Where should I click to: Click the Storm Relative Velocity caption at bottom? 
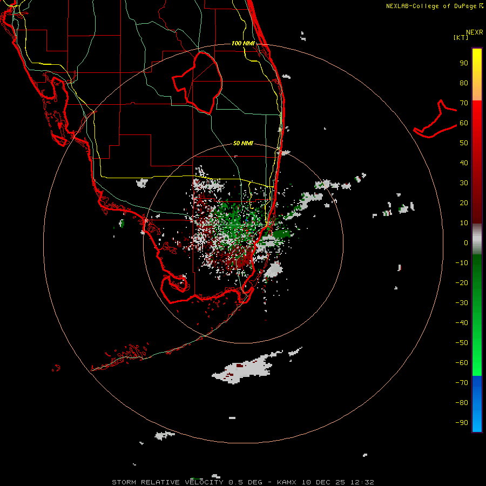click(x=243, y=482)
